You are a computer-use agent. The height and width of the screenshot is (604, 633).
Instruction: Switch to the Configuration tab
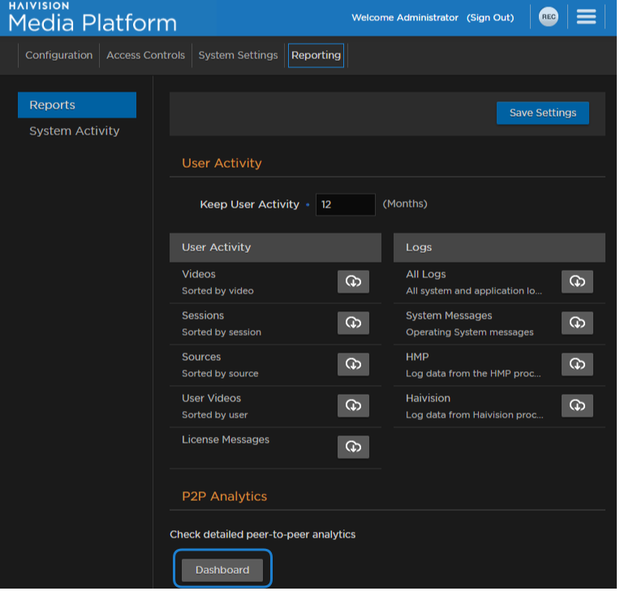(x=58, y=55)
